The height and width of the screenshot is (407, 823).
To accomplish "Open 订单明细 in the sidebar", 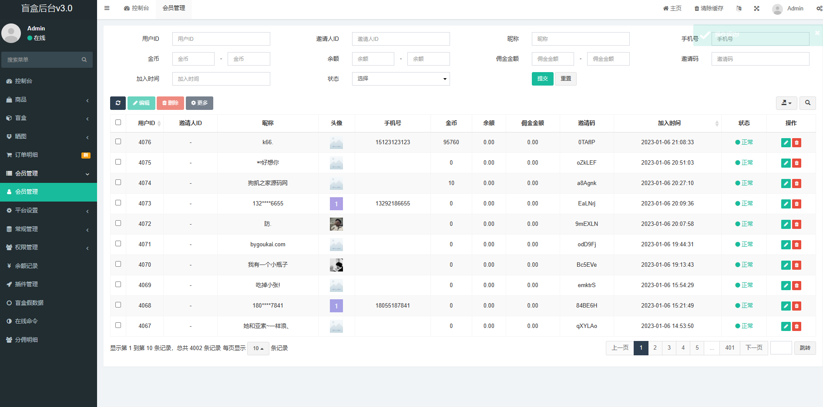I will click(48, 155).
